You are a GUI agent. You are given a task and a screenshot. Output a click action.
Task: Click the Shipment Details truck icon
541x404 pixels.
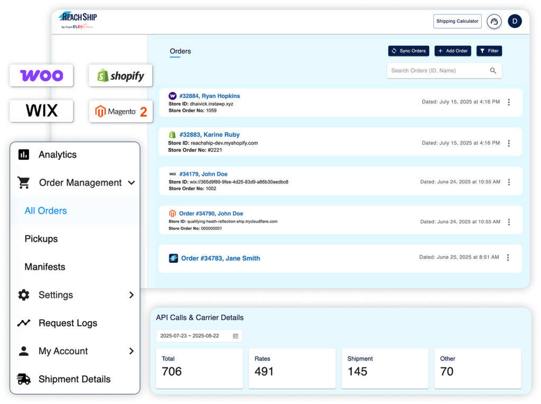(24, 379)
